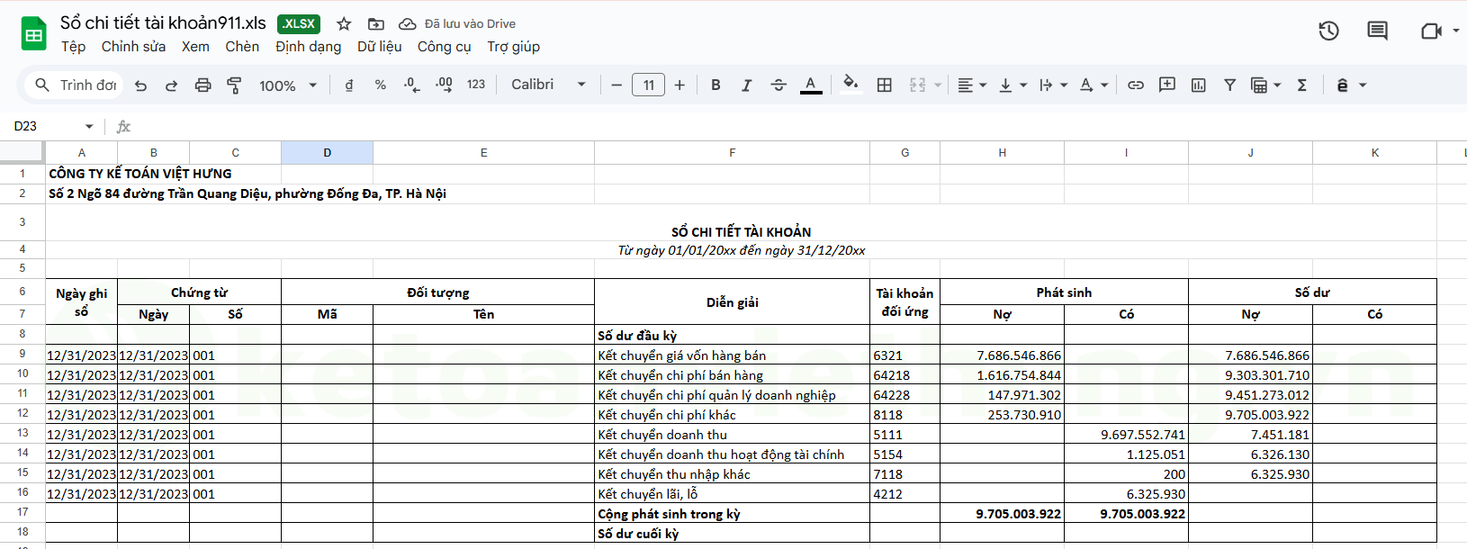Open functions sigma menu
1467x549 pixels.
pyautogui.click(x=1301, y=85)
